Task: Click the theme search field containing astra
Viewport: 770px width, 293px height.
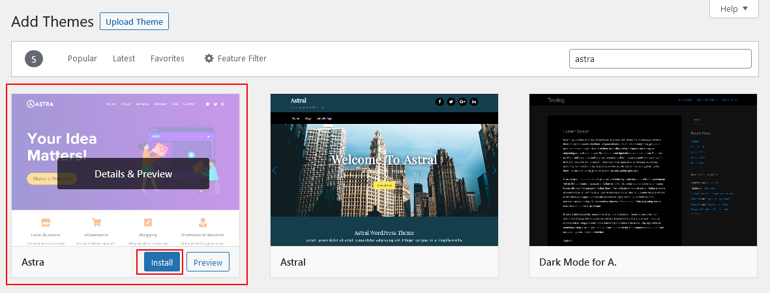Action: tap(660, 59)
